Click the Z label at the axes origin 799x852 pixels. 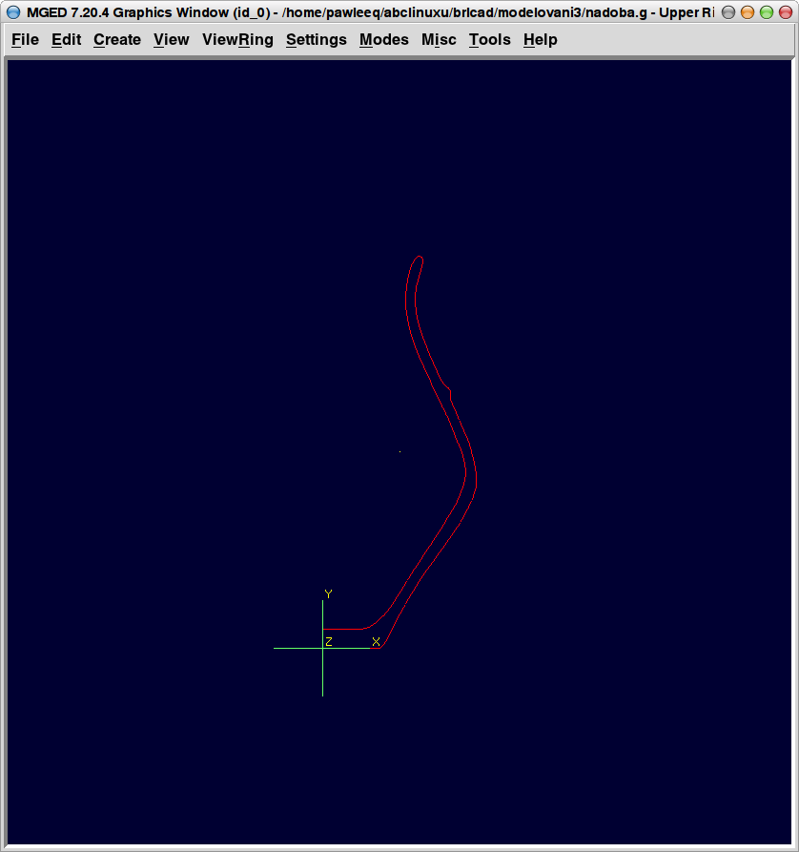tap(328, 642)
